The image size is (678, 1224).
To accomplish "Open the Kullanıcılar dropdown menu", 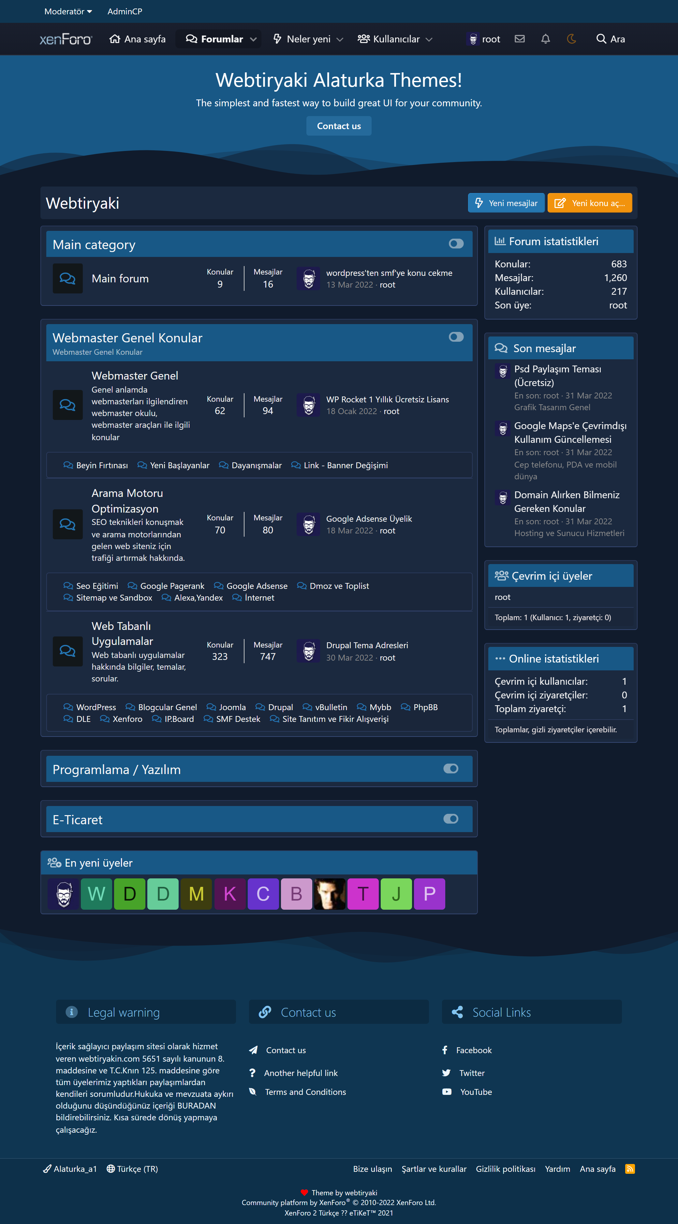I will point(430,39).
